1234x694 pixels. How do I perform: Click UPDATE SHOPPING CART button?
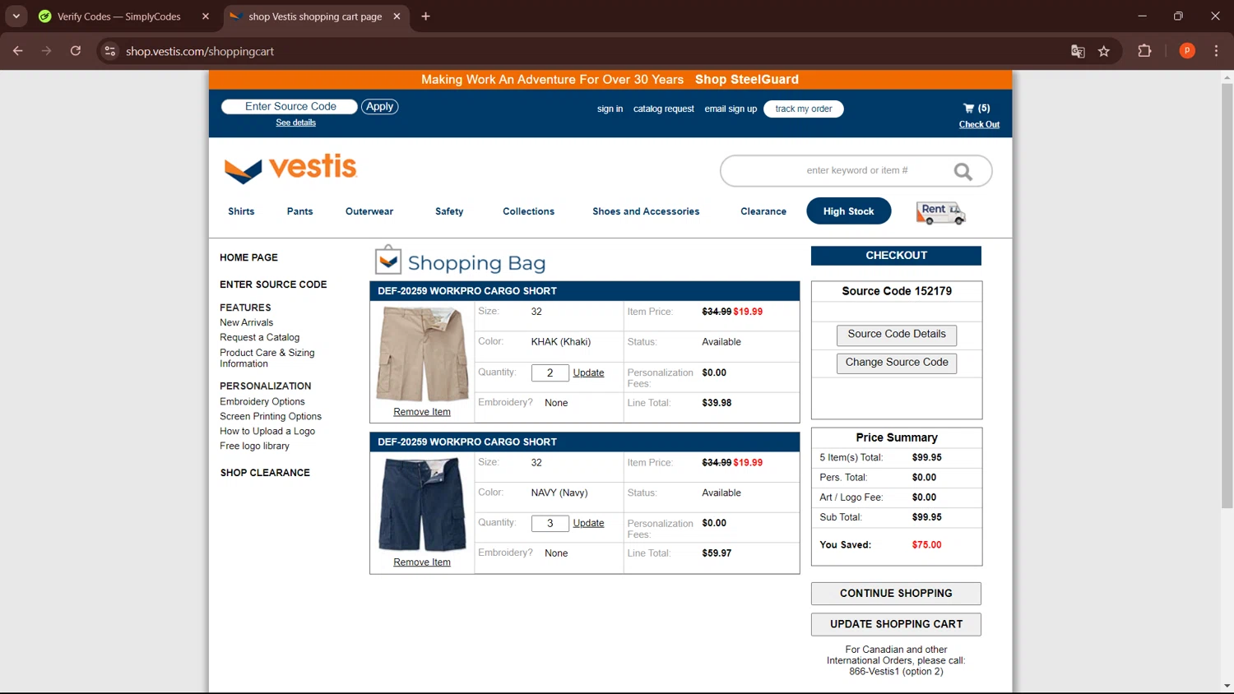pyautogui.click(x=896, y=624)
